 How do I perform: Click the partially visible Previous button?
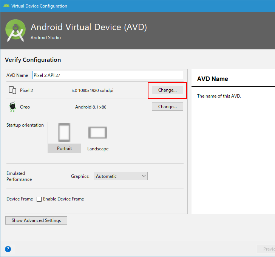(x=267, y=249)
